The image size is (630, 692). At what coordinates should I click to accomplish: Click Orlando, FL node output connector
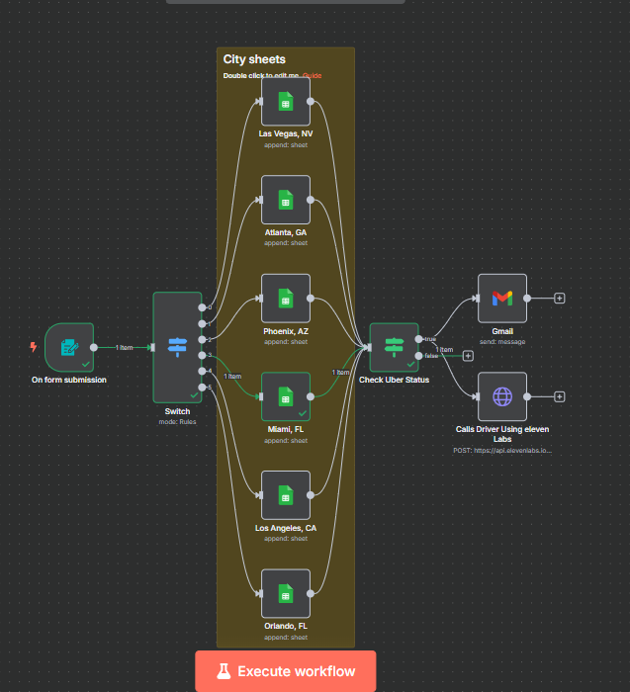pos(311,593)
